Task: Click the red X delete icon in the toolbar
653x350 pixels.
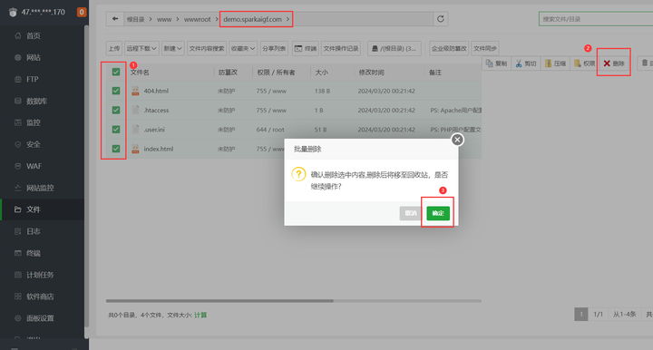Action: pyautogui.click(x=607, y=63)
